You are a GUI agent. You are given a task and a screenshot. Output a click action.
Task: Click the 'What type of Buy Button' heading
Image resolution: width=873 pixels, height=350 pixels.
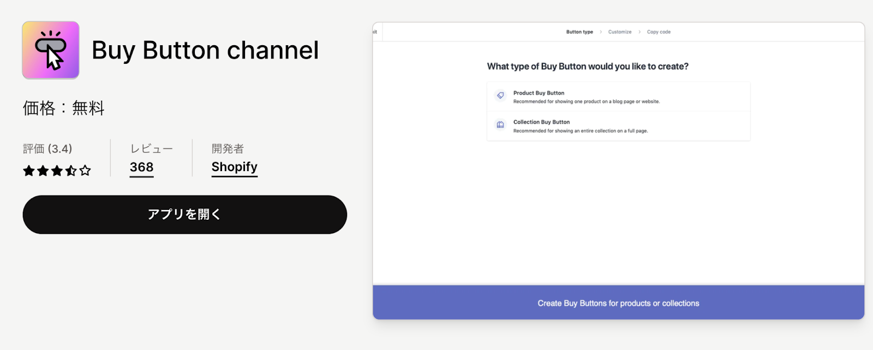[x=588, y=67]
